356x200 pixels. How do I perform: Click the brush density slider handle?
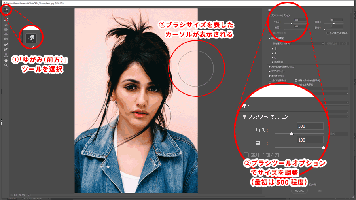click(333, 23)
